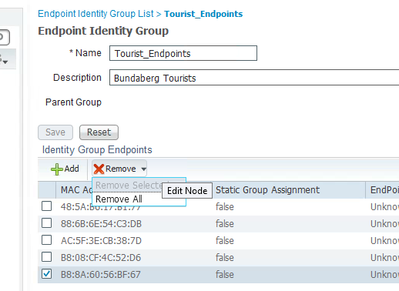Tick checkbox for 48:5A endpoint row

[46, 206]
